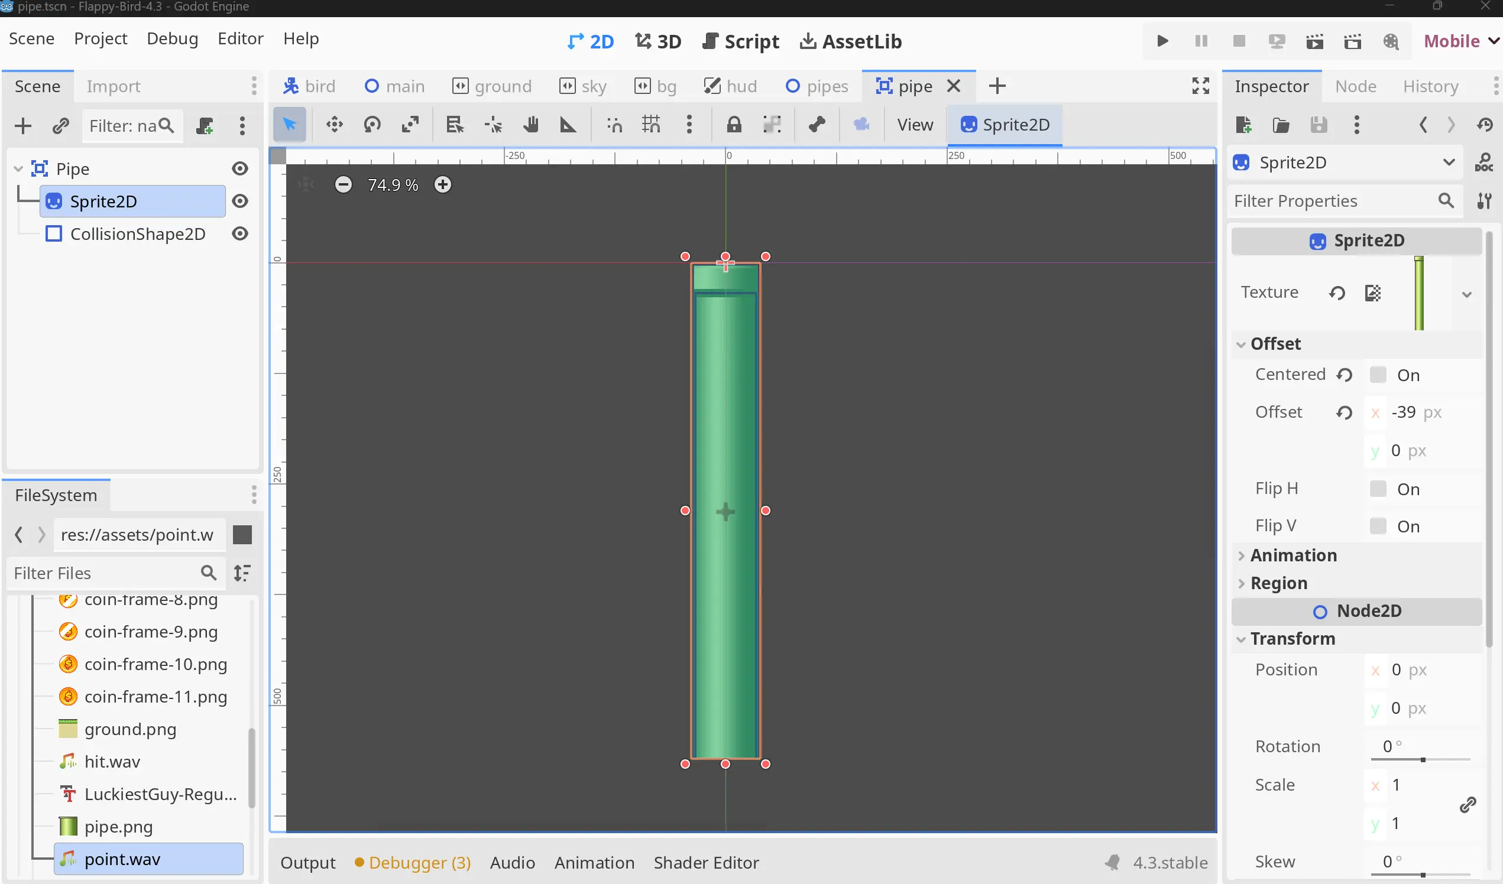Activate the Scale Mode tool
This screenshot has width=1503, height=884.
pyautogui.click(x=410, y=125)
